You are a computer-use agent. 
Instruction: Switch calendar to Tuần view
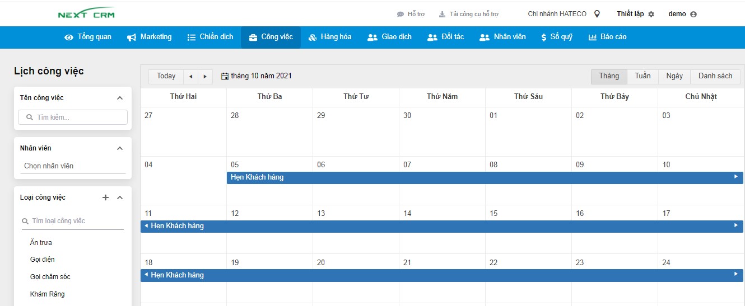[642, 76]
